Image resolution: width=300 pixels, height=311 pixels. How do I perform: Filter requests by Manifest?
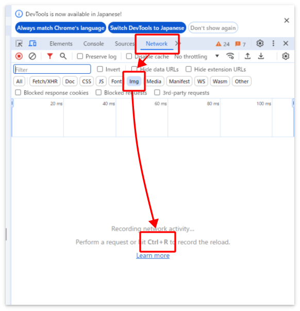179,81
